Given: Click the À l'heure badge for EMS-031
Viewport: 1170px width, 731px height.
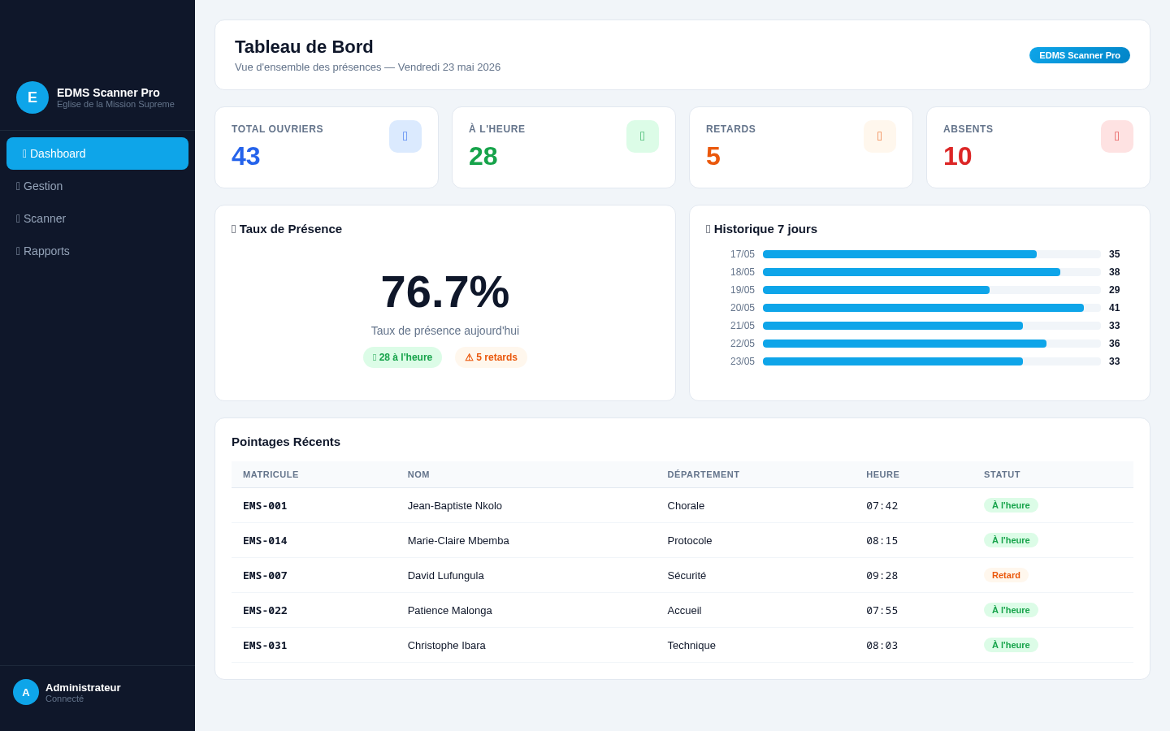Looking at the screenshot, I should pos(1011,645).
